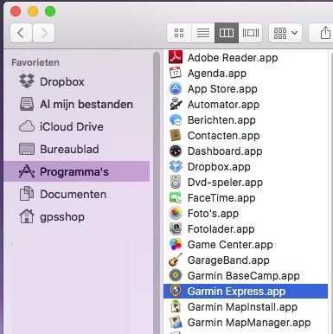This screenshot has width=333, height=334.
Task: Go forward with the right arrow
Action: [x=44, y=33]
